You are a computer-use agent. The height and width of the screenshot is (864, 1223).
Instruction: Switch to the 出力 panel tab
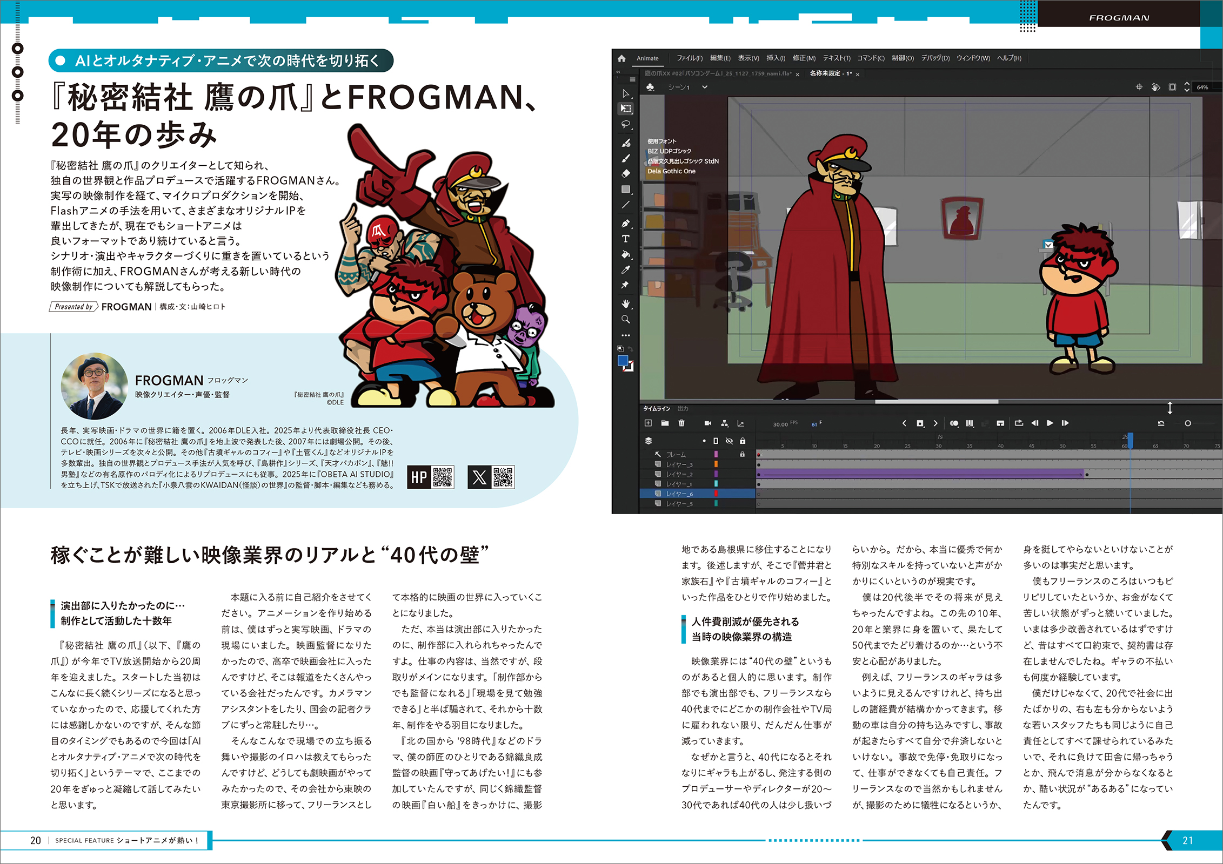click(x=683, y=408)
